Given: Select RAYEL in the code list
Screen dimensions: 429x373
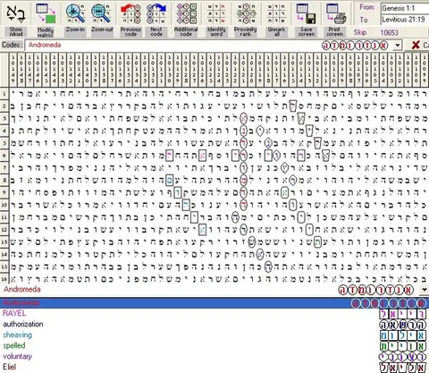Looking at the screenshot, I should [x=14, y=313].
